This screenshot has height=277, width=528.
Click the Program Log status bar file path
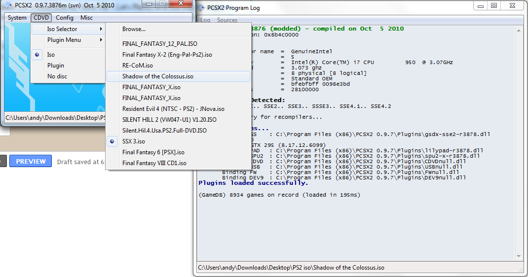pos(291,268)
